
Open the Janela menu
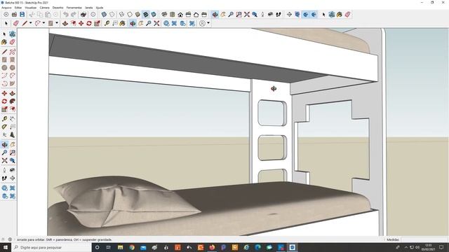pos(89,8)
